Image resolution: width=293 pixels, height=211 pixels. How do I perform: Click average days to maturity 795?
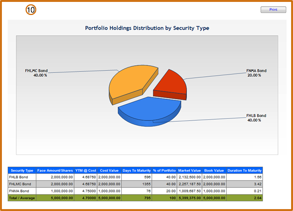pos(137,198)
